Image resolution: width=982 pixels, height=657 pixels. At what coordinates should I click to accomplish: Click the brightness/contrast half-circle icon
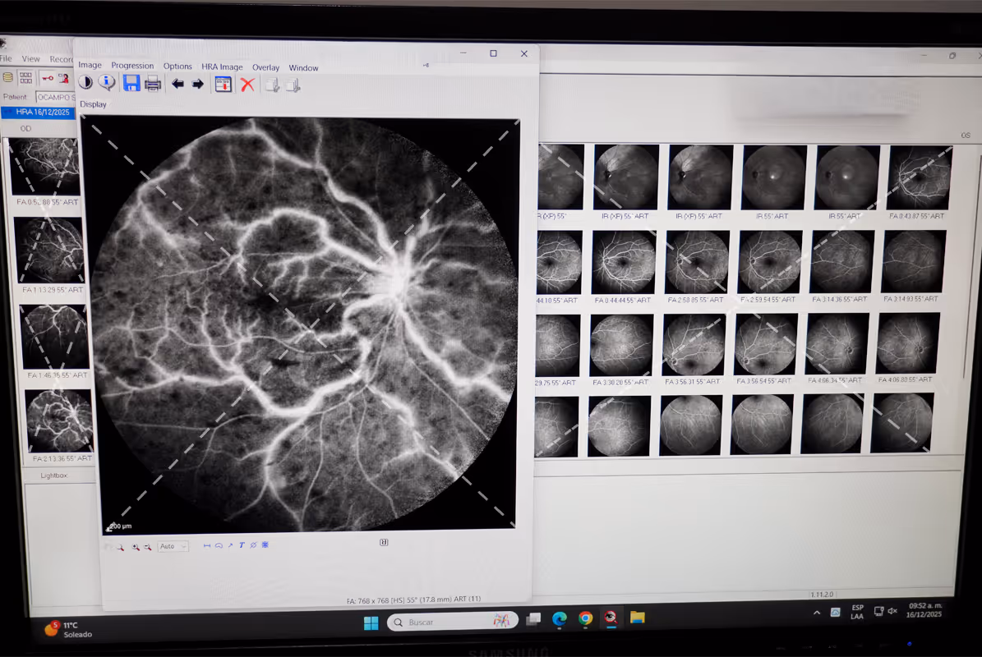[x=85, y=83]
